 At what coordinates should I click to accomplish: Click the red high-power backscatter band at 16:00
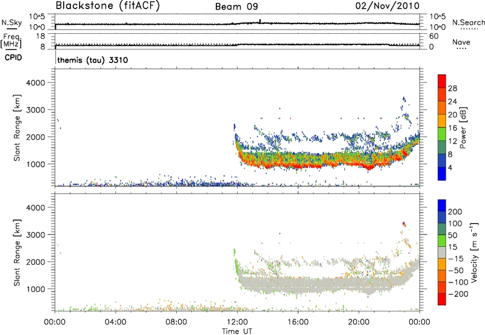tap(298, 165)
